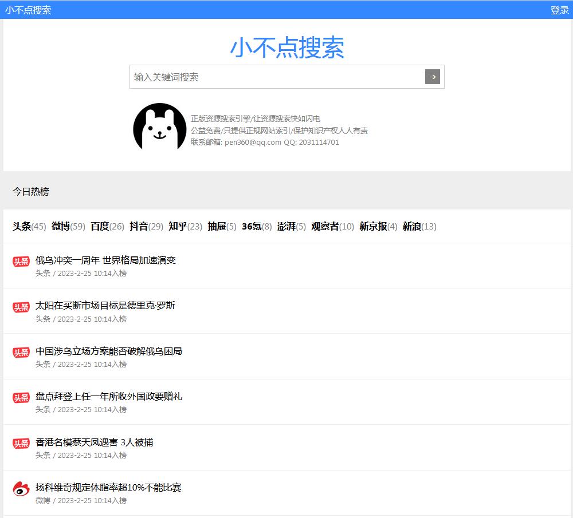This screenshot has height=518, width=573.
Task: Click the 头条 badge next to 太阳在买断市场 item
Action: click(21, 307)
